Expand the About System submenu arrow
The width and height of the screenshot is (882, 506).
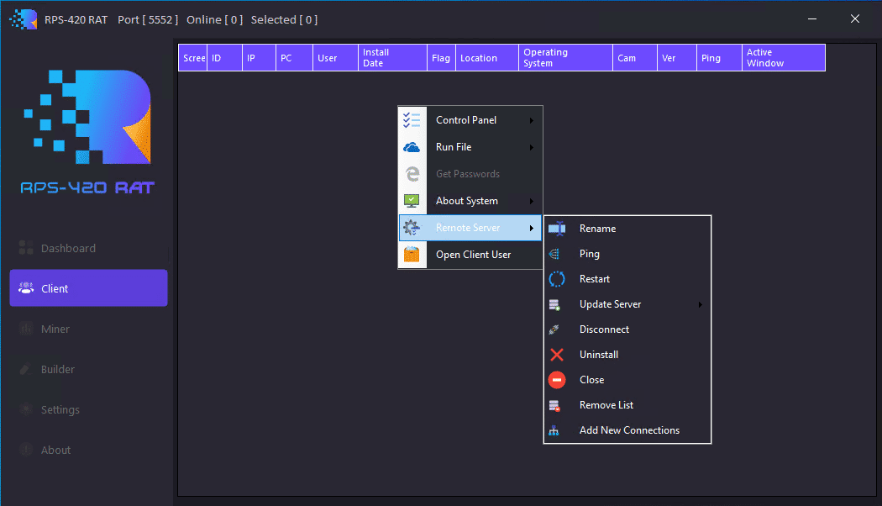pyautogui.click(x=532, y=202)
